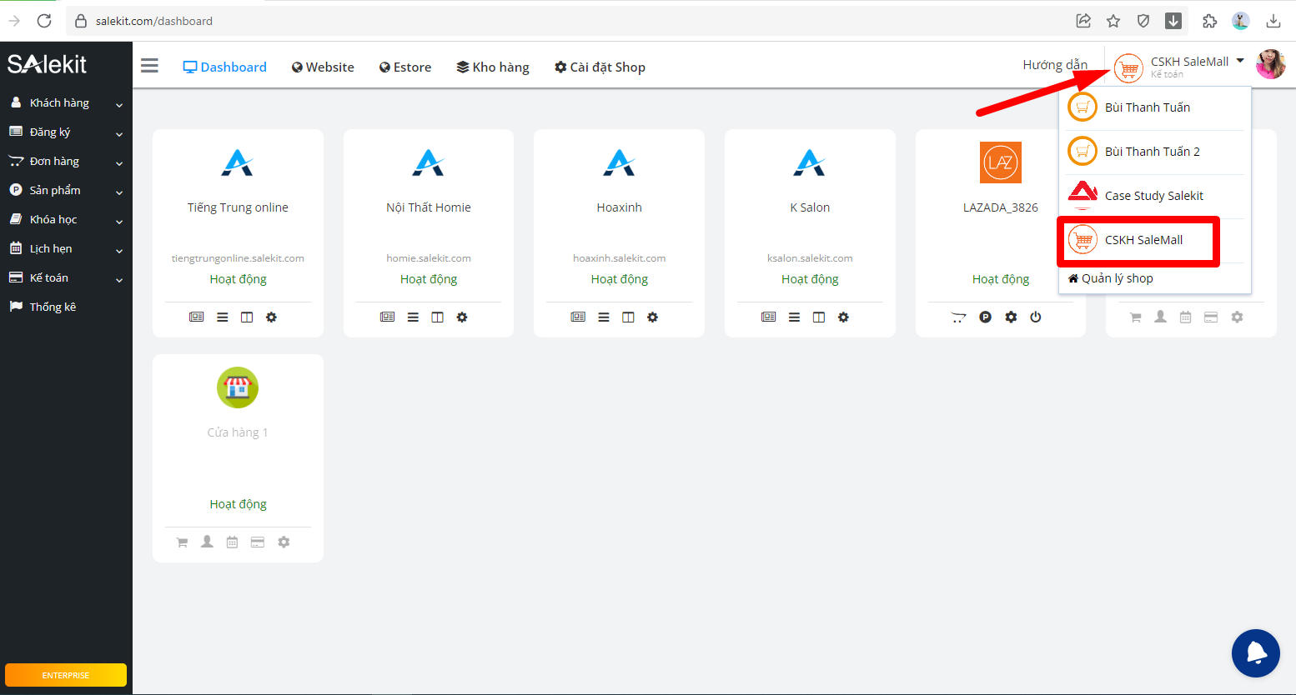
Task: Expand the Lịch hẹn sidebar menu
Action: click(66, 249)
